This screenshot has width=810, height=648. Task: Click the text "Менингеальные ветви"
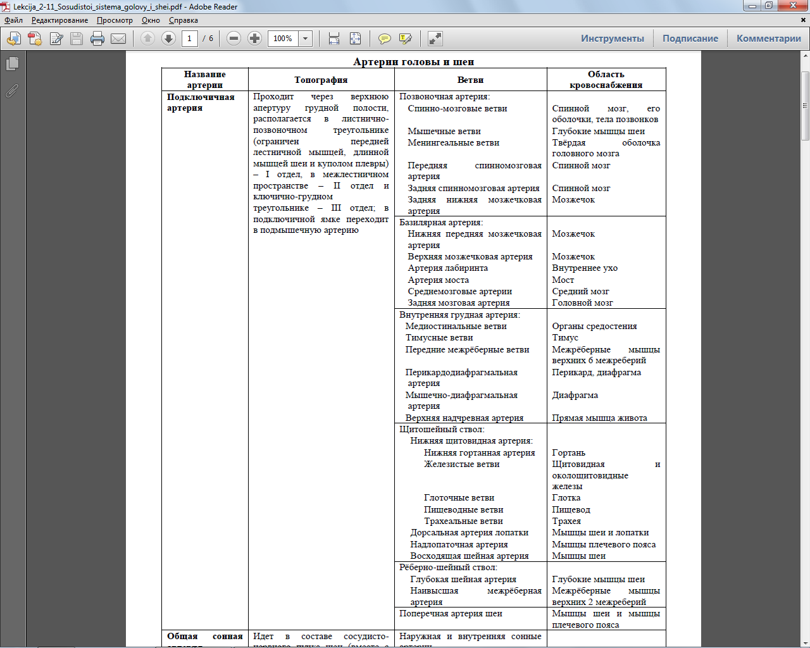coord(454,142)
